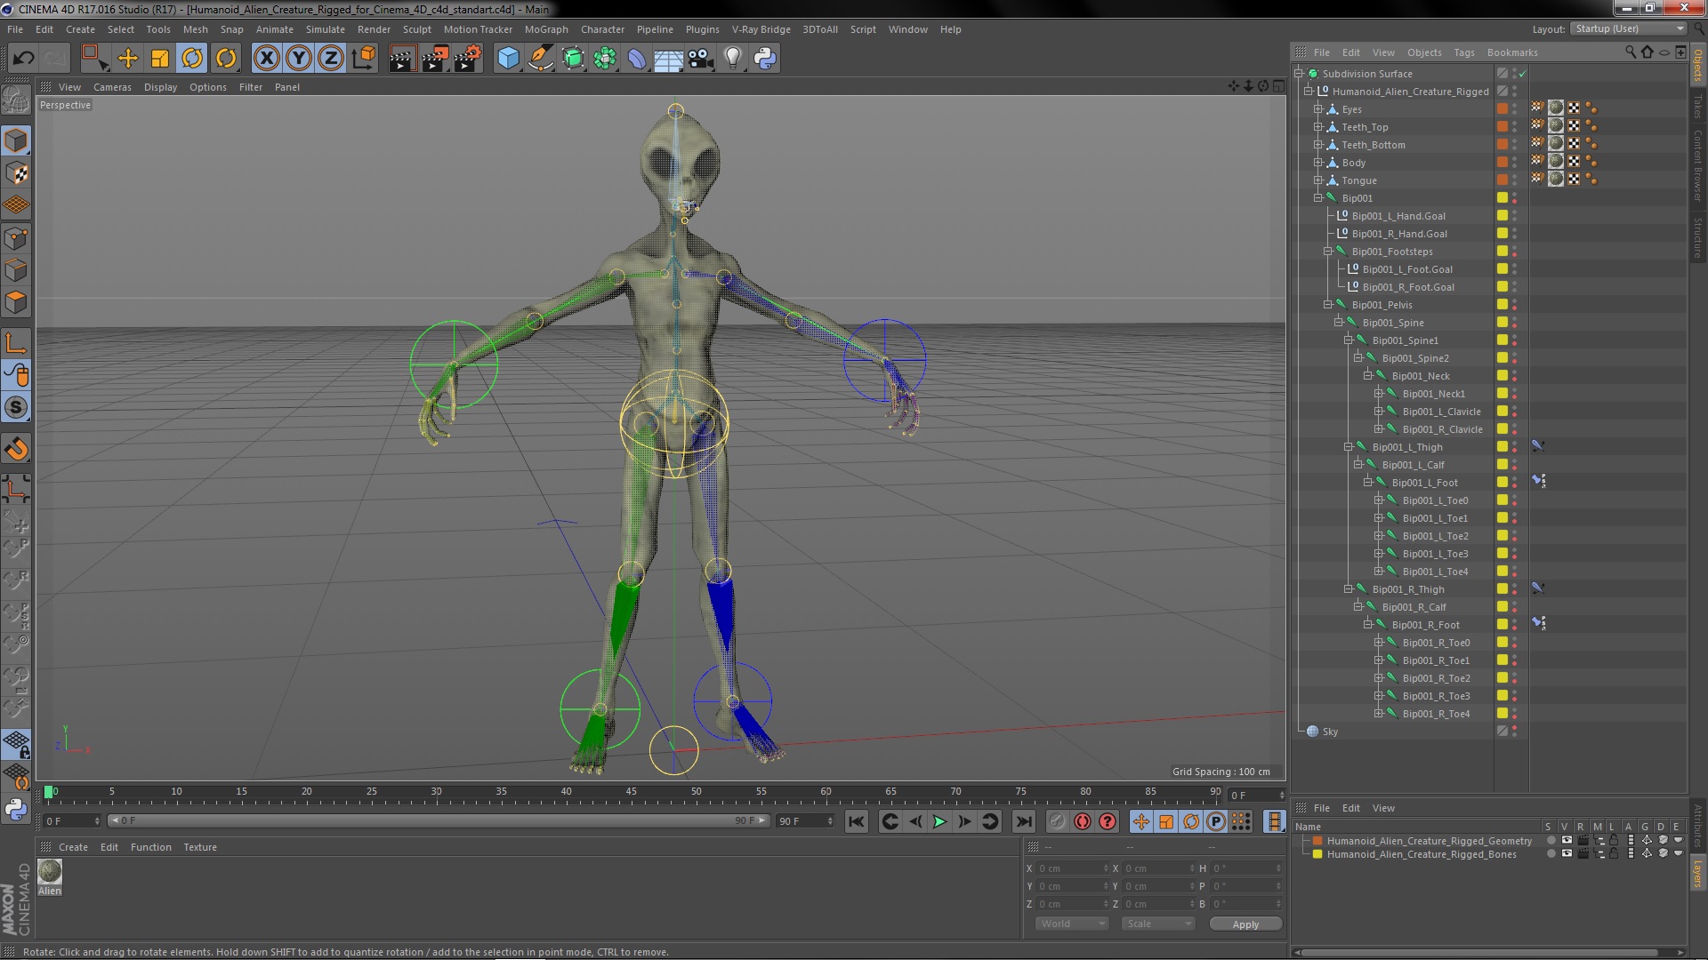Click the Apply button
The height and width of the screenshot is (960, 1708).
coord(1245,924)
